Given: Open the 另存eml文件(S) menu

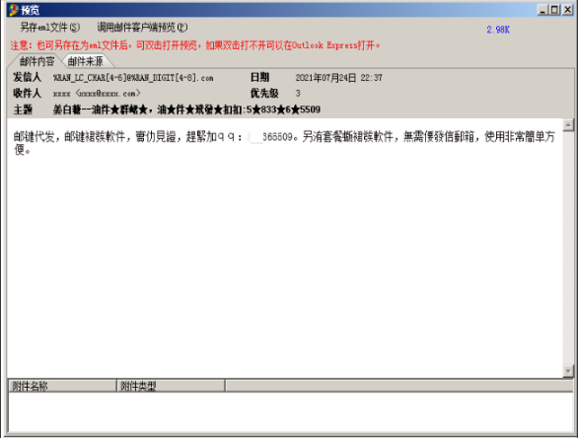Looking at the screenshot, I should click(49, 28).
